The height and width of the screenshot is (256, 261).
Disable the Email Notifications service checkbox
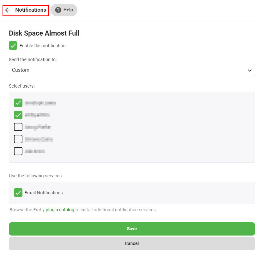18,193
